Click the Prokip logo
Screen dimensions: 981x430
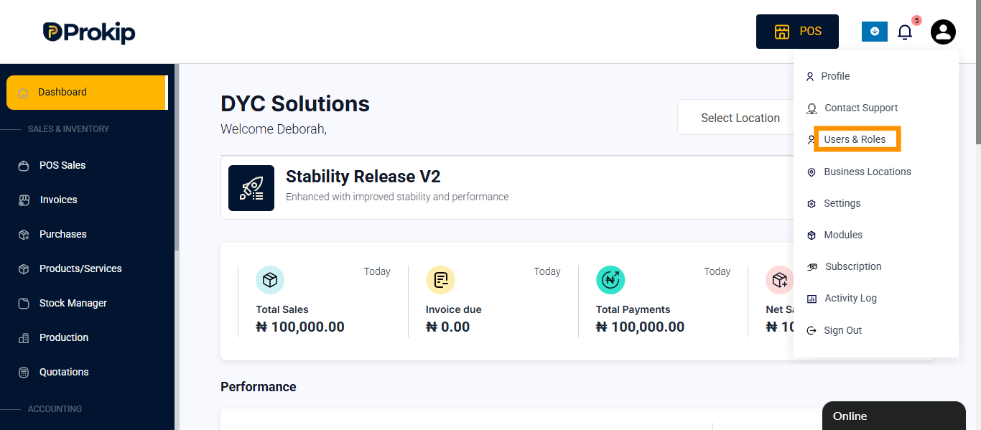[88, 32]
